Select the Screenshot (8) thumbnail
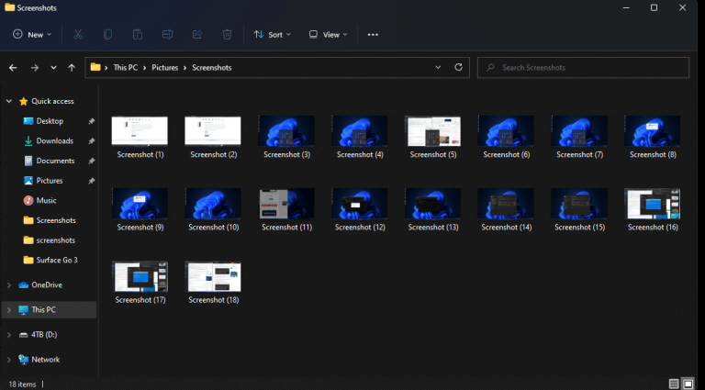The height and width of the screenshot is (390, 705). click(x=653, y=130)
